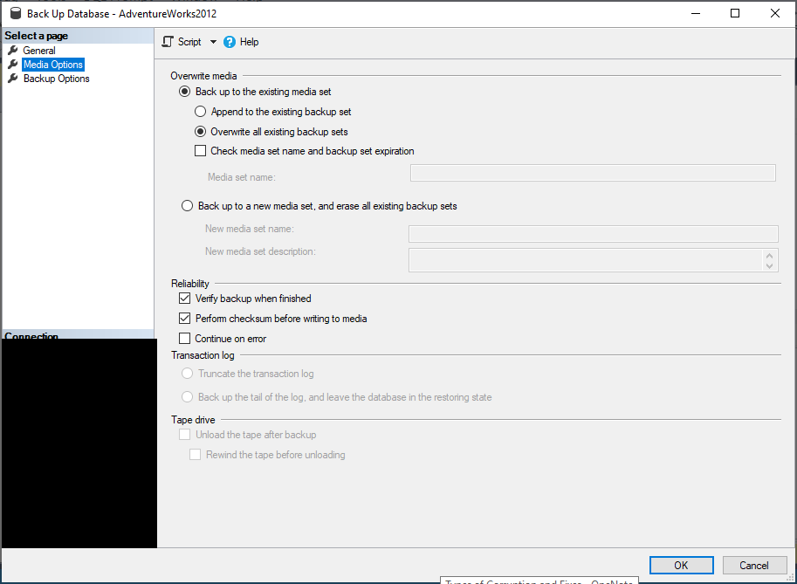Click Back up the tail of the log radio

pyautogui.click(x=187, y=397)
